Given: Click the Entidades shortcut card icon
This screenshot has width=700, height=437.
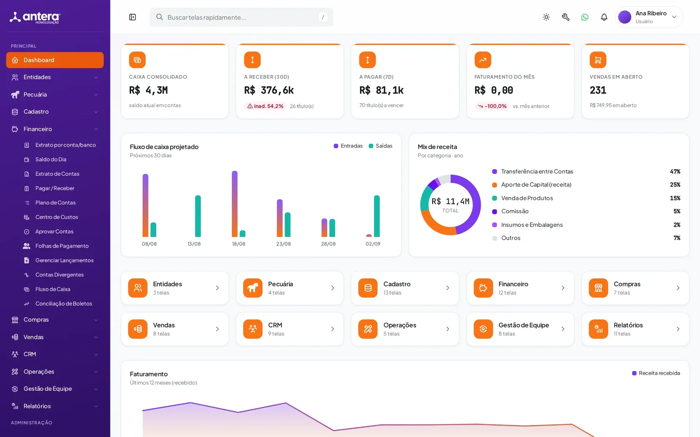Looking at the screenshot, I should 138,288.
